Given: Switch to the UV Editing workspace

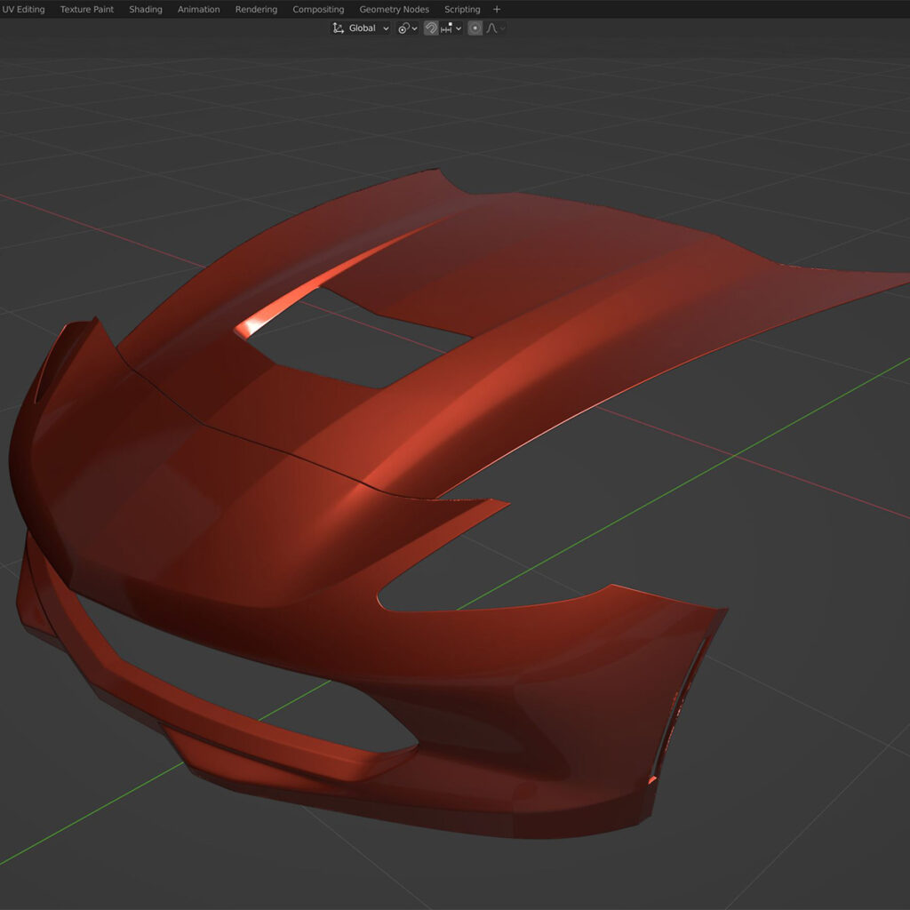Looking at the screenshot, I should [23, 10].
